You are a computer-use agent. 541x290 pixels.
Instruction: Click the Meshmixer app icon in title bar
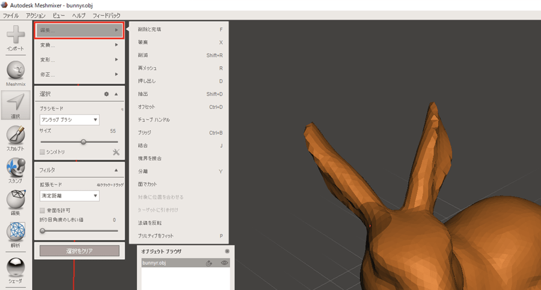pos(4,5)
